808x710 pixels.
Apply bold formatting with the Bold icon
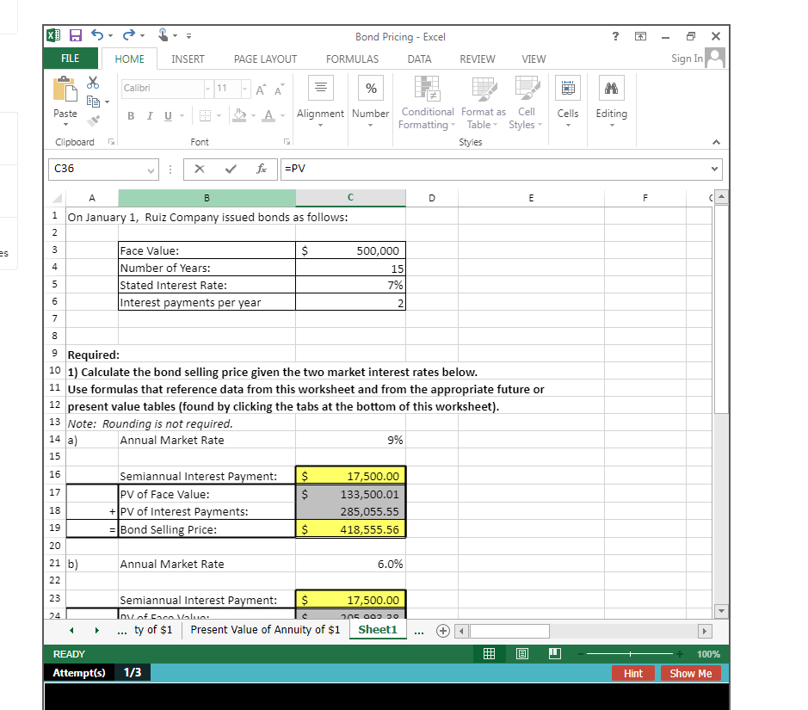tap(131, 114)
